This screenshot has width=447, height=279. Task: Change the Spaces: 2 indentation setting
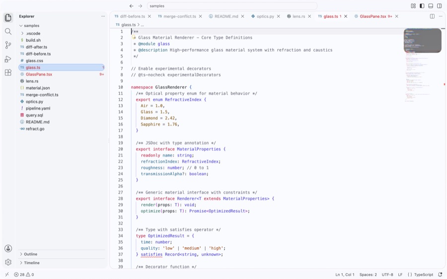pyautogui.click(x=368, y=275)
